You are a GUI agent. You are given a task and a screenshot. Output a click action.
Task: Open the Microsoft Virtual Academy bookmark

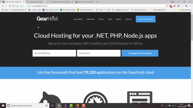[86, 10]
